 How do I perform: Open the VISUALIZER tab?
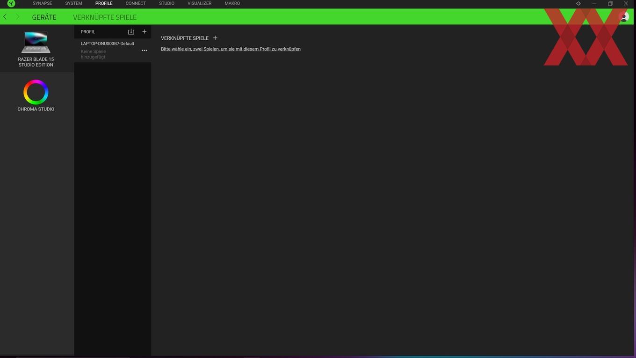(x=200, y=3)
